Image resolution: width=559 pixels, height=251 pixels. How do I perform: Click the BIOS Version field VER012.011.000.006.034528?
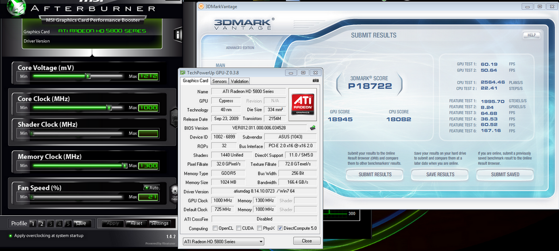tap(259, 128)
